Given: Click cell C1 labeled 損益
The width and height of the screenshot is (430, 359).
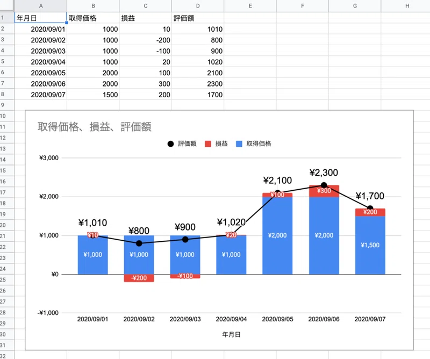Looking at the screenshot, I should (145, 18).
